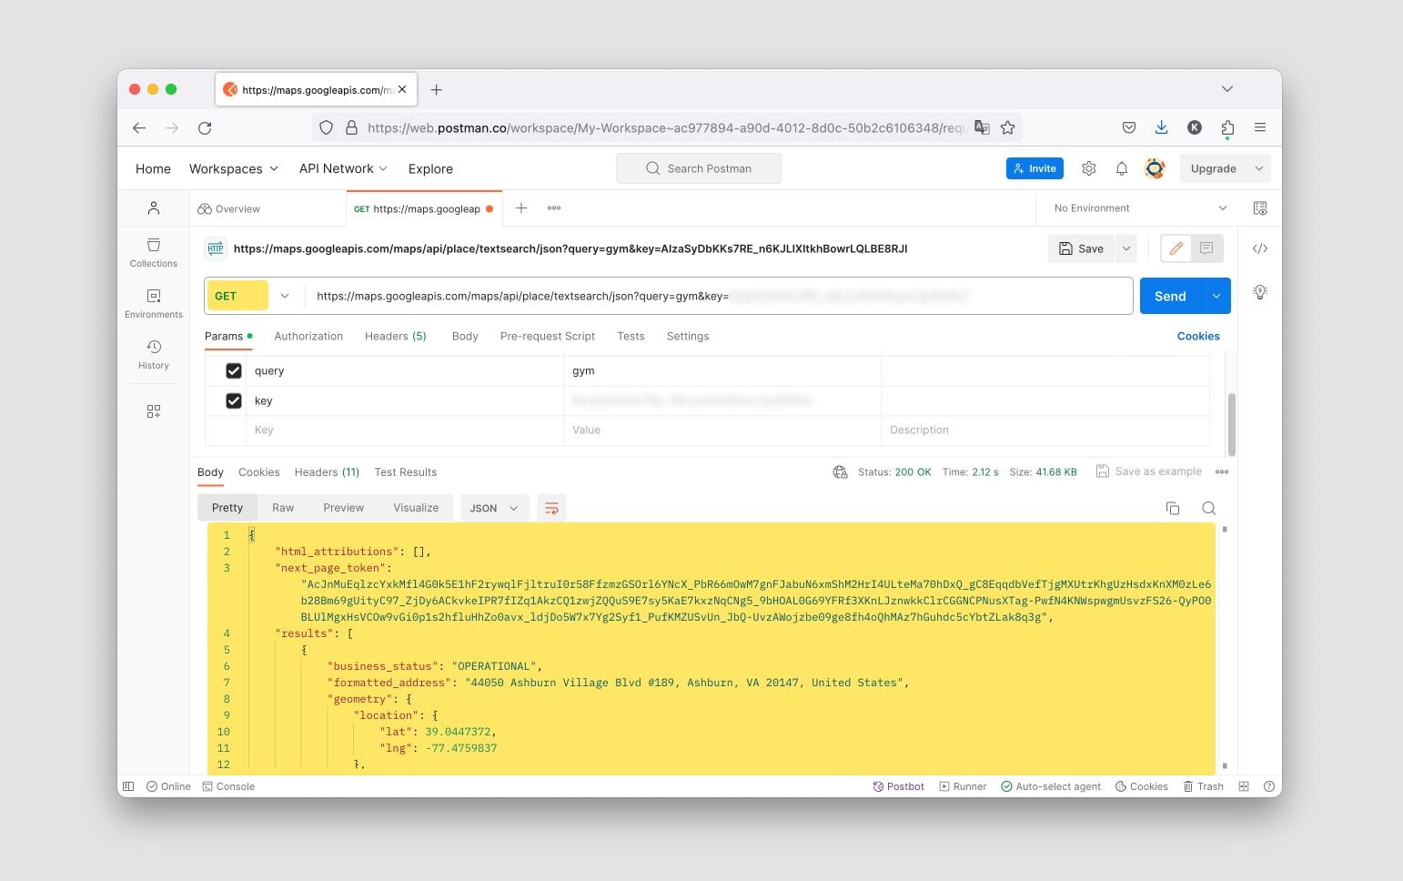
Task: Switch to the Visualize response view
Action: pyautogui.click(x=416, y=508)
